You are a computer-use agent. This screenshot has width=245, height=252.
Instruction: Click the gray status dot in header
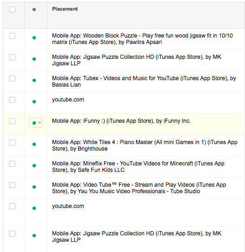[x=34, y=9]
